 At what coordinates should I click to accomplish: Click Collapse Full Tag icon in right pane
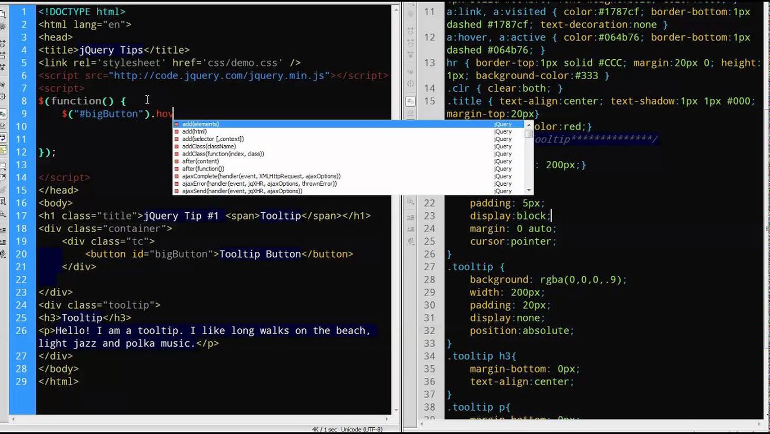(410, 31)
